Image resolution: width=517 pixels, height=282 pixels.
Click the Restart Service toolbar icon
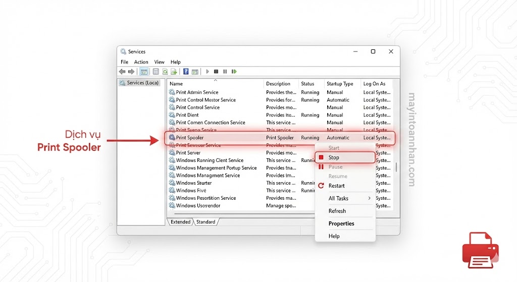point(234,72)
